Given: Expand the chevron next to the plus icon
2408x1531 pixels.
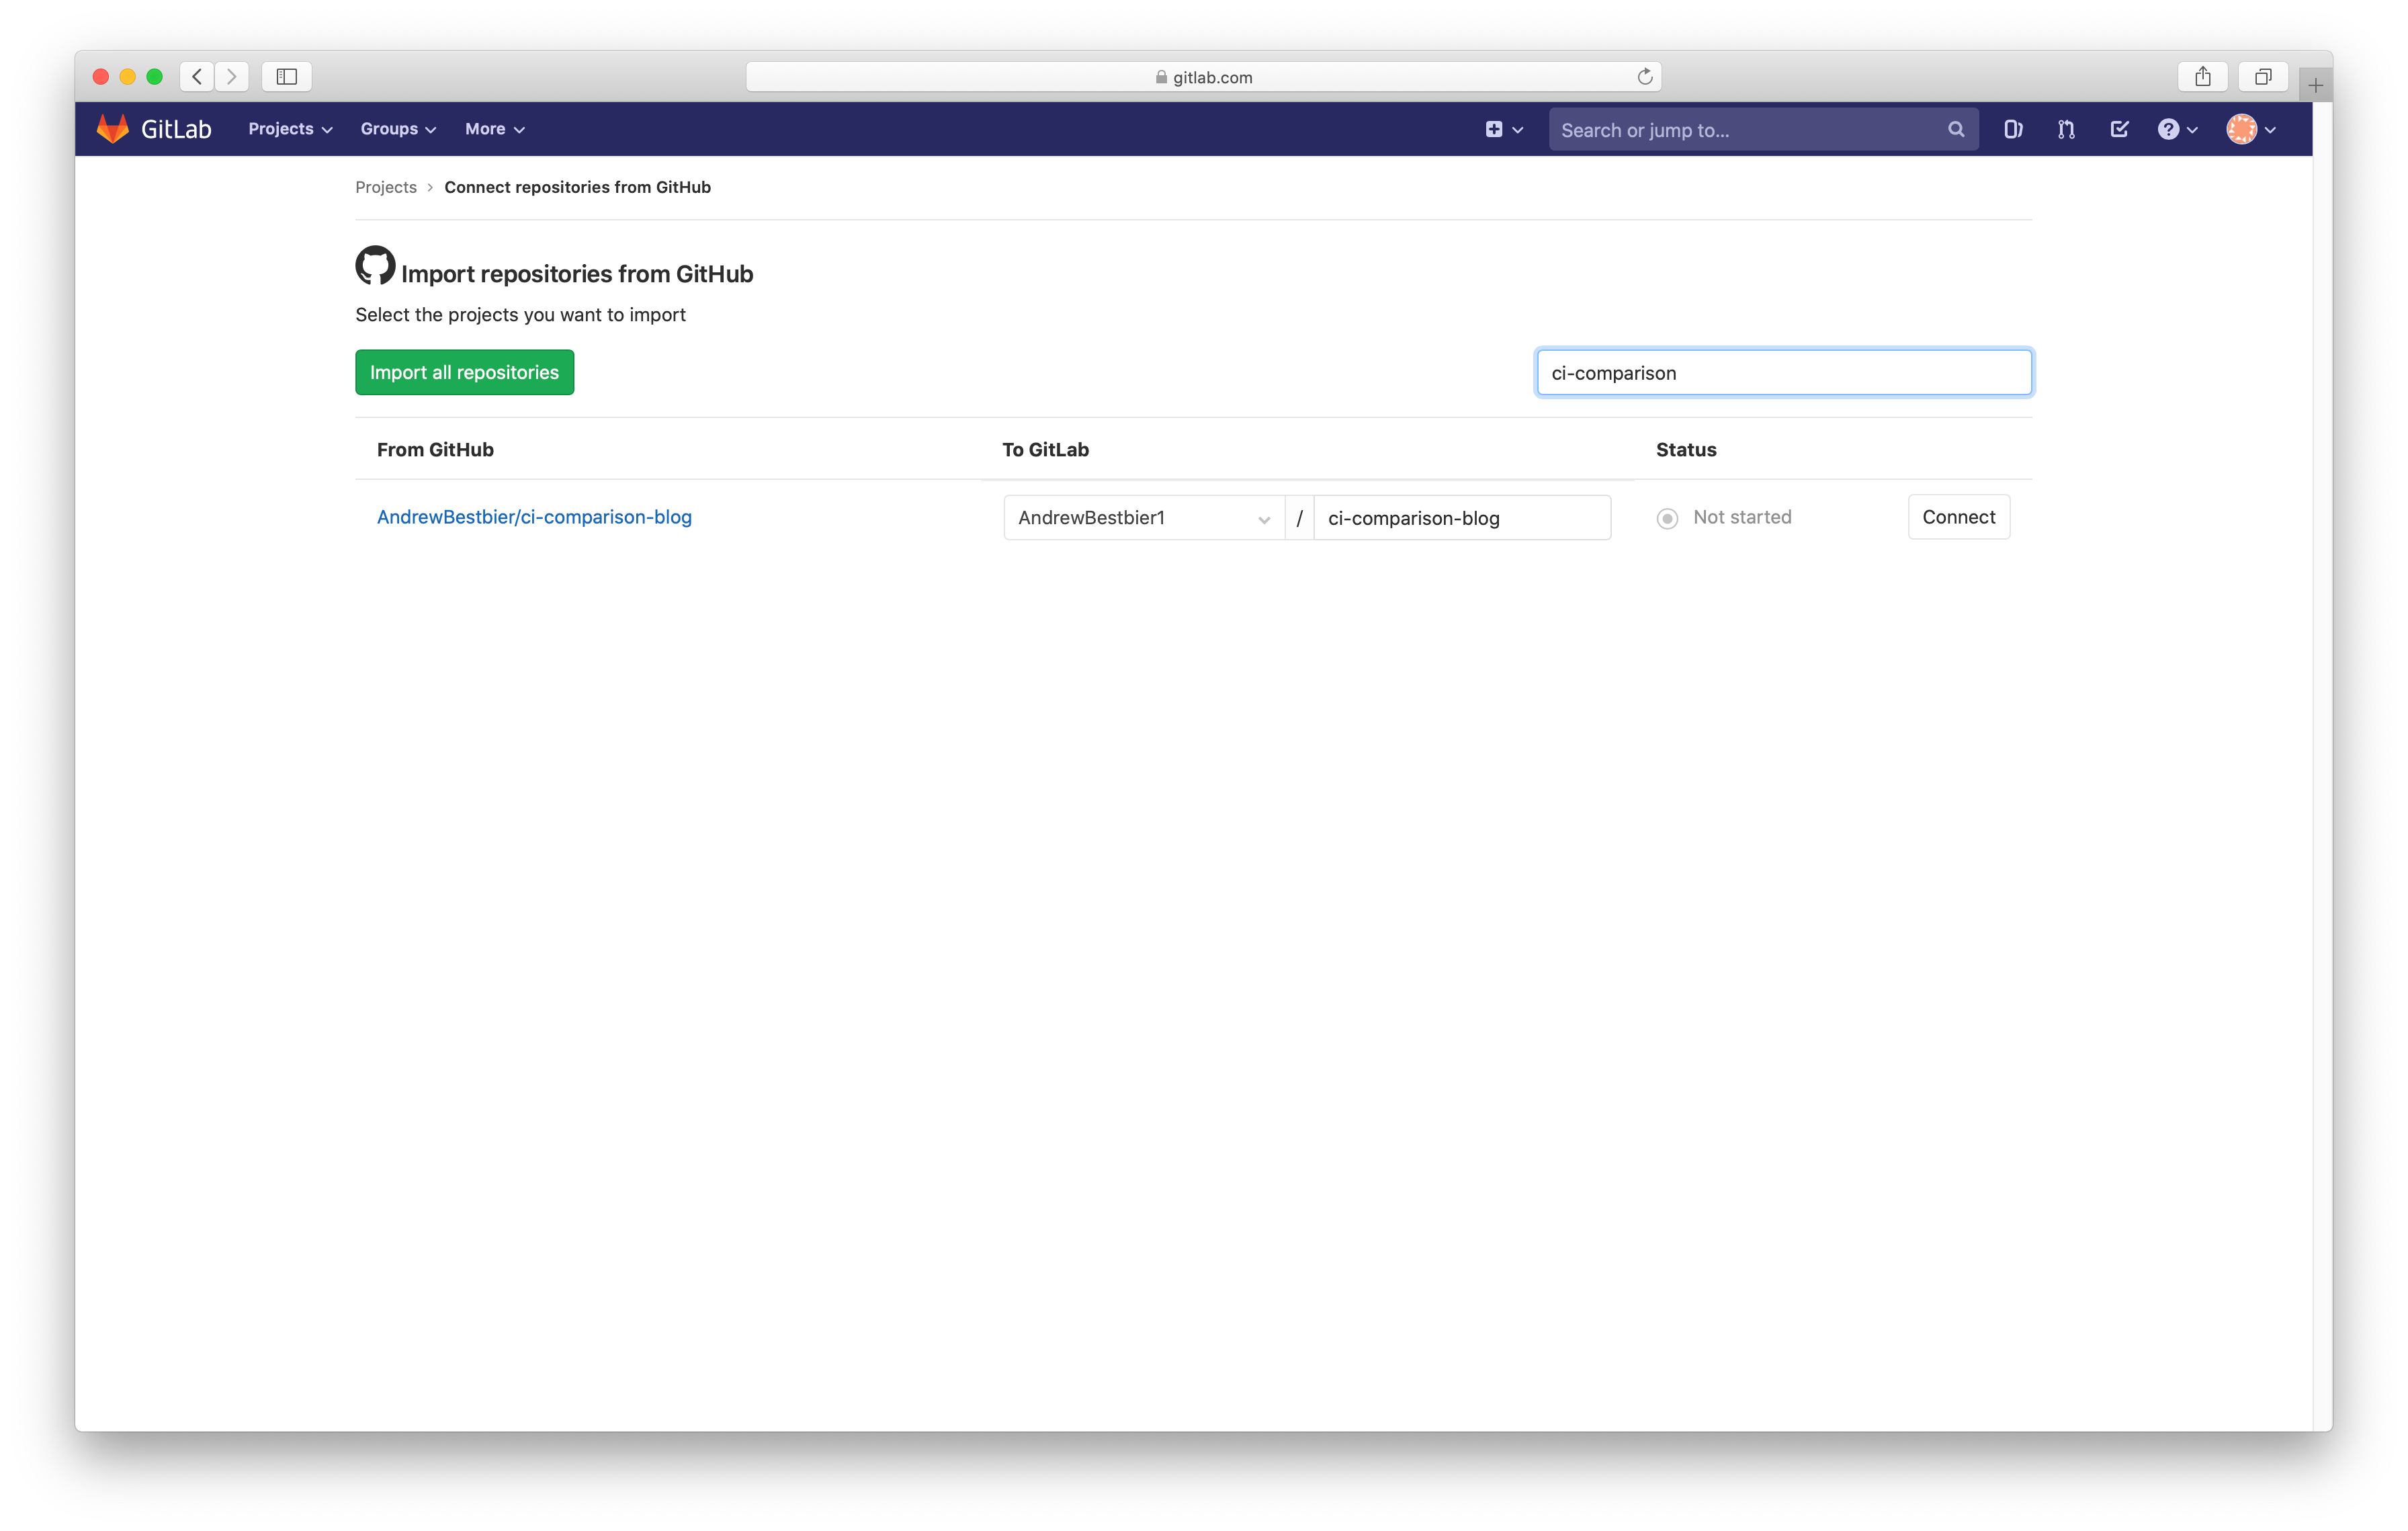Looking at the screenshot, I should pos(1517,129).
